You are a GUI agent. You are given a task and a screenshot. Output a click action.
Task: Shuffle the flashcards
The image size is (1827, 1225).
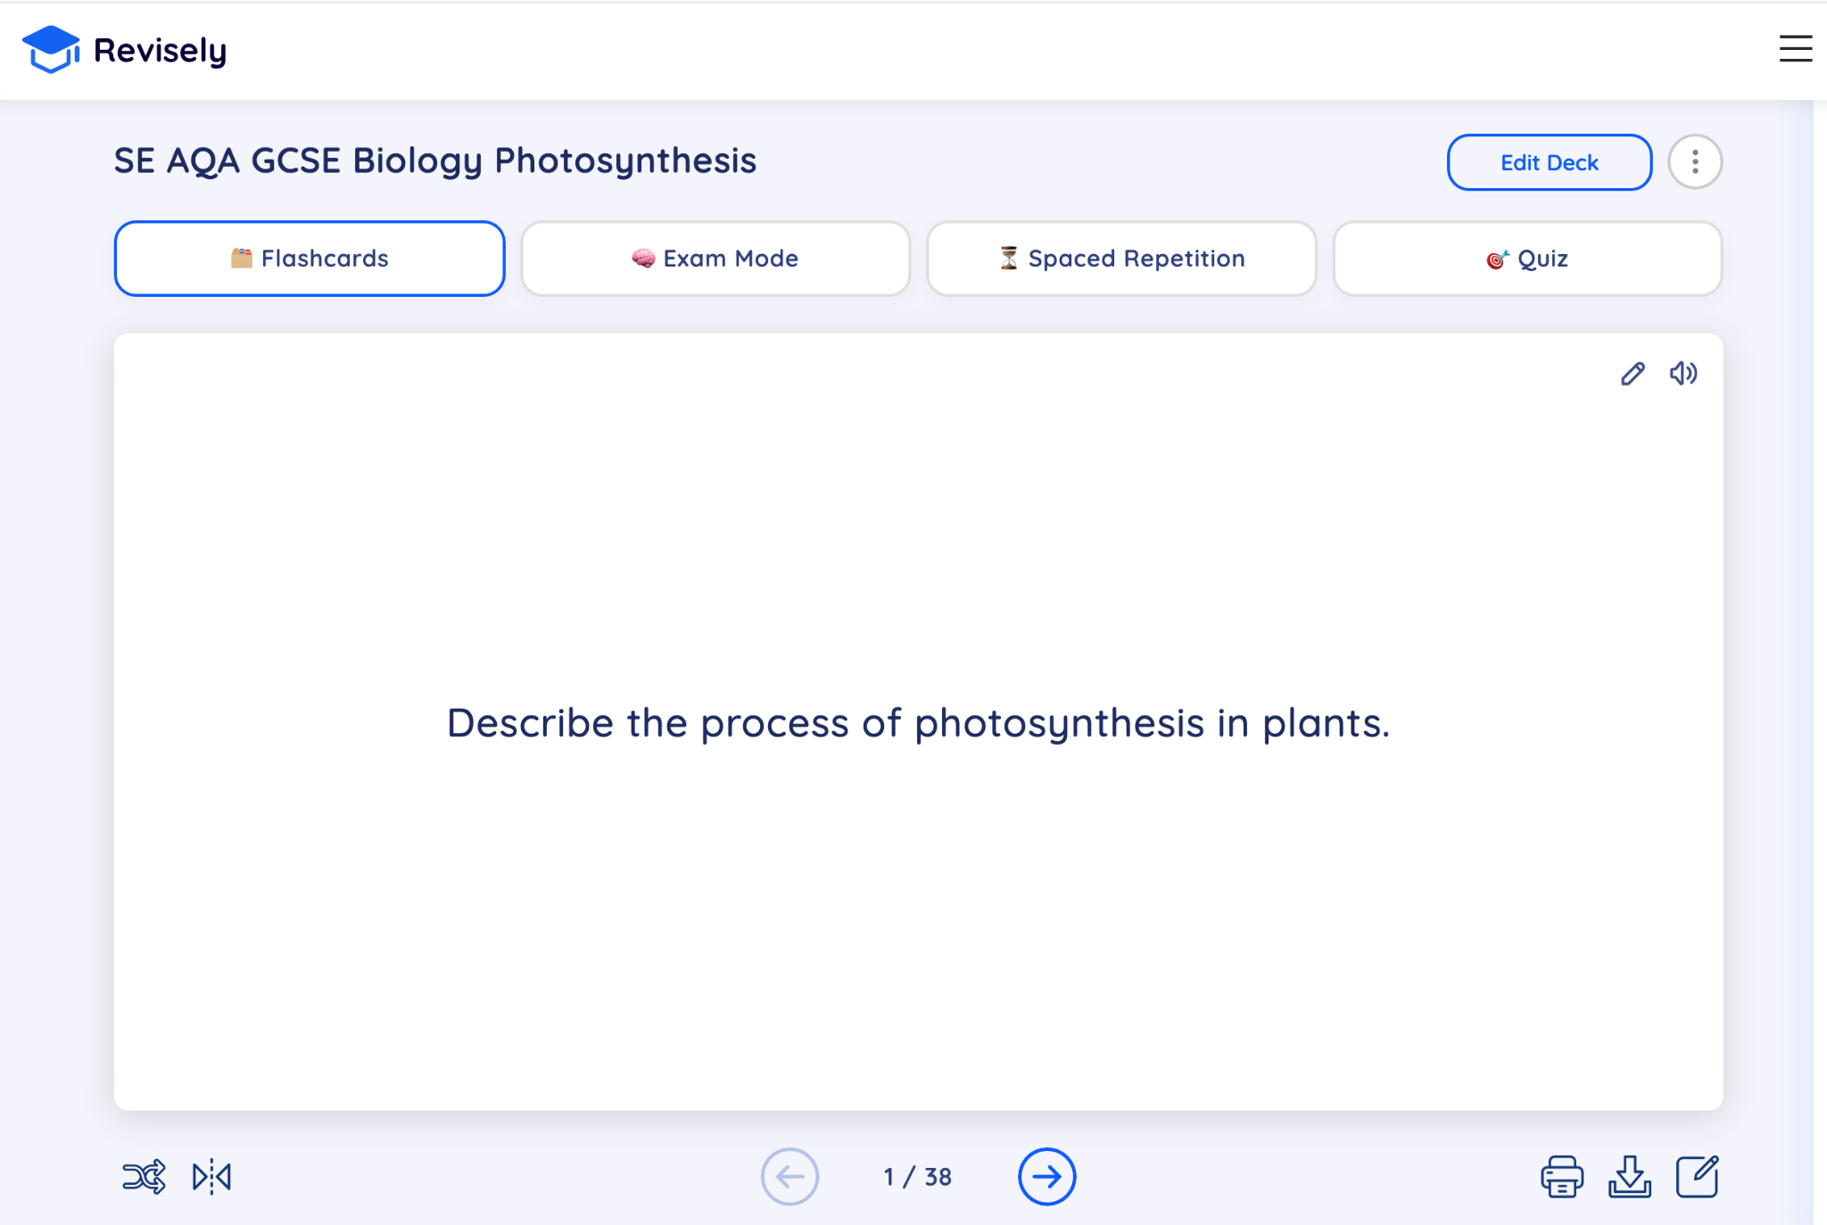144,1177
